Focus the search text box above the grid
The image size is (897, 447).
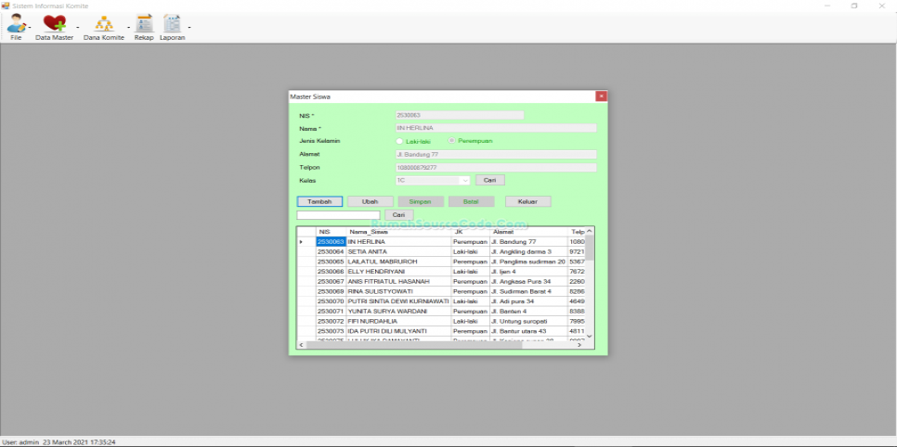338,215
